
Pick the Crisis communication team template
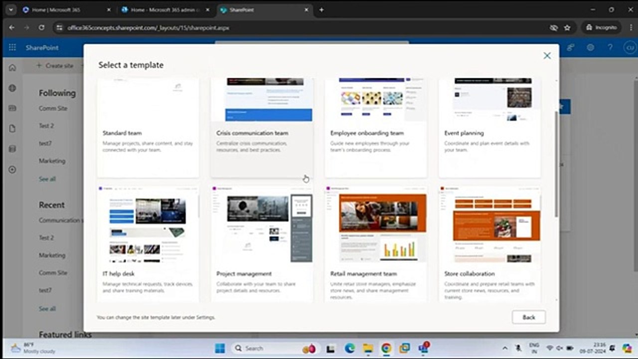coord(262,128)
